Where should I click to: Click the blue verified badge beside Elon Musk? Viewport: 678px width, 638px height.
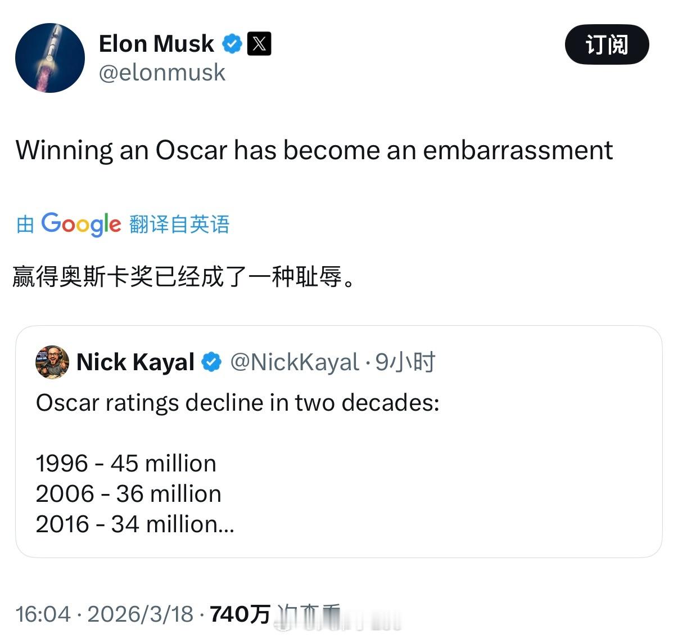[232, 43]
